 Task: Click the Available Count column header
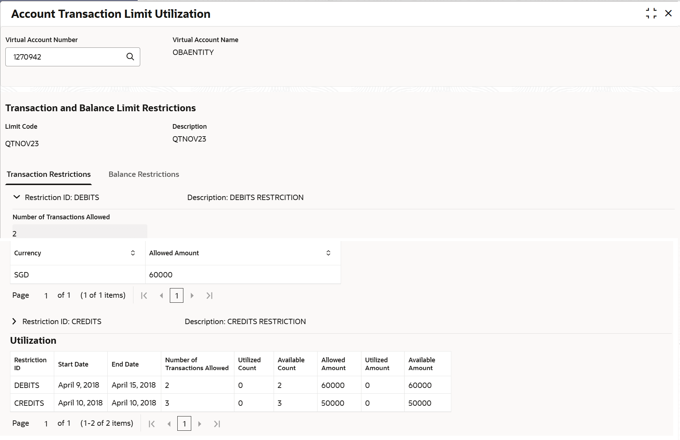click(295, 364)
